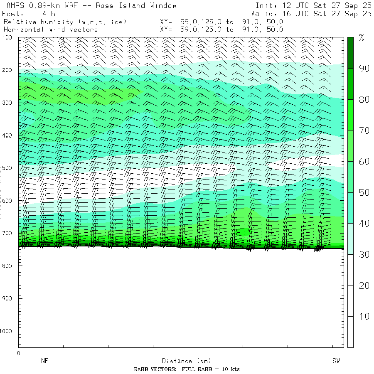Click the 800 pressure axis label
The image size is (374, 374).
pyautogui.click(x=7, y=266)
